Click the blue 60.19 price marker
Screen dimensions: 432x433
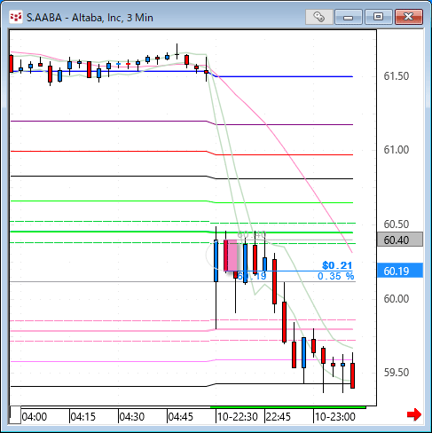coord(400,271)
